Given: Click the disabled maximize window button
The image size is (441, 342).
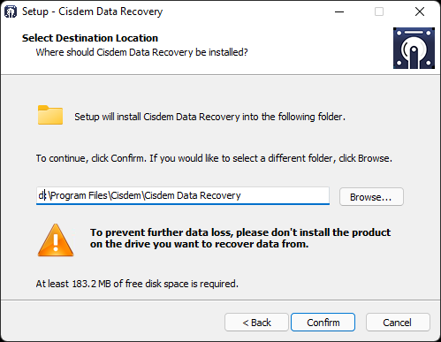Looking at the screenshot, I should (379, 11).
